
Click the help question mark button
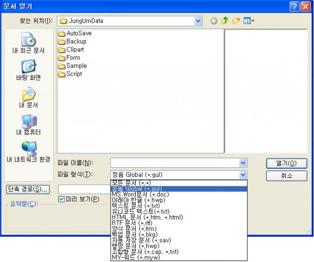[294, 6]
